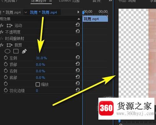
Task: Toggle animation stopwatch for 顶部
Action: pos(6,64)
